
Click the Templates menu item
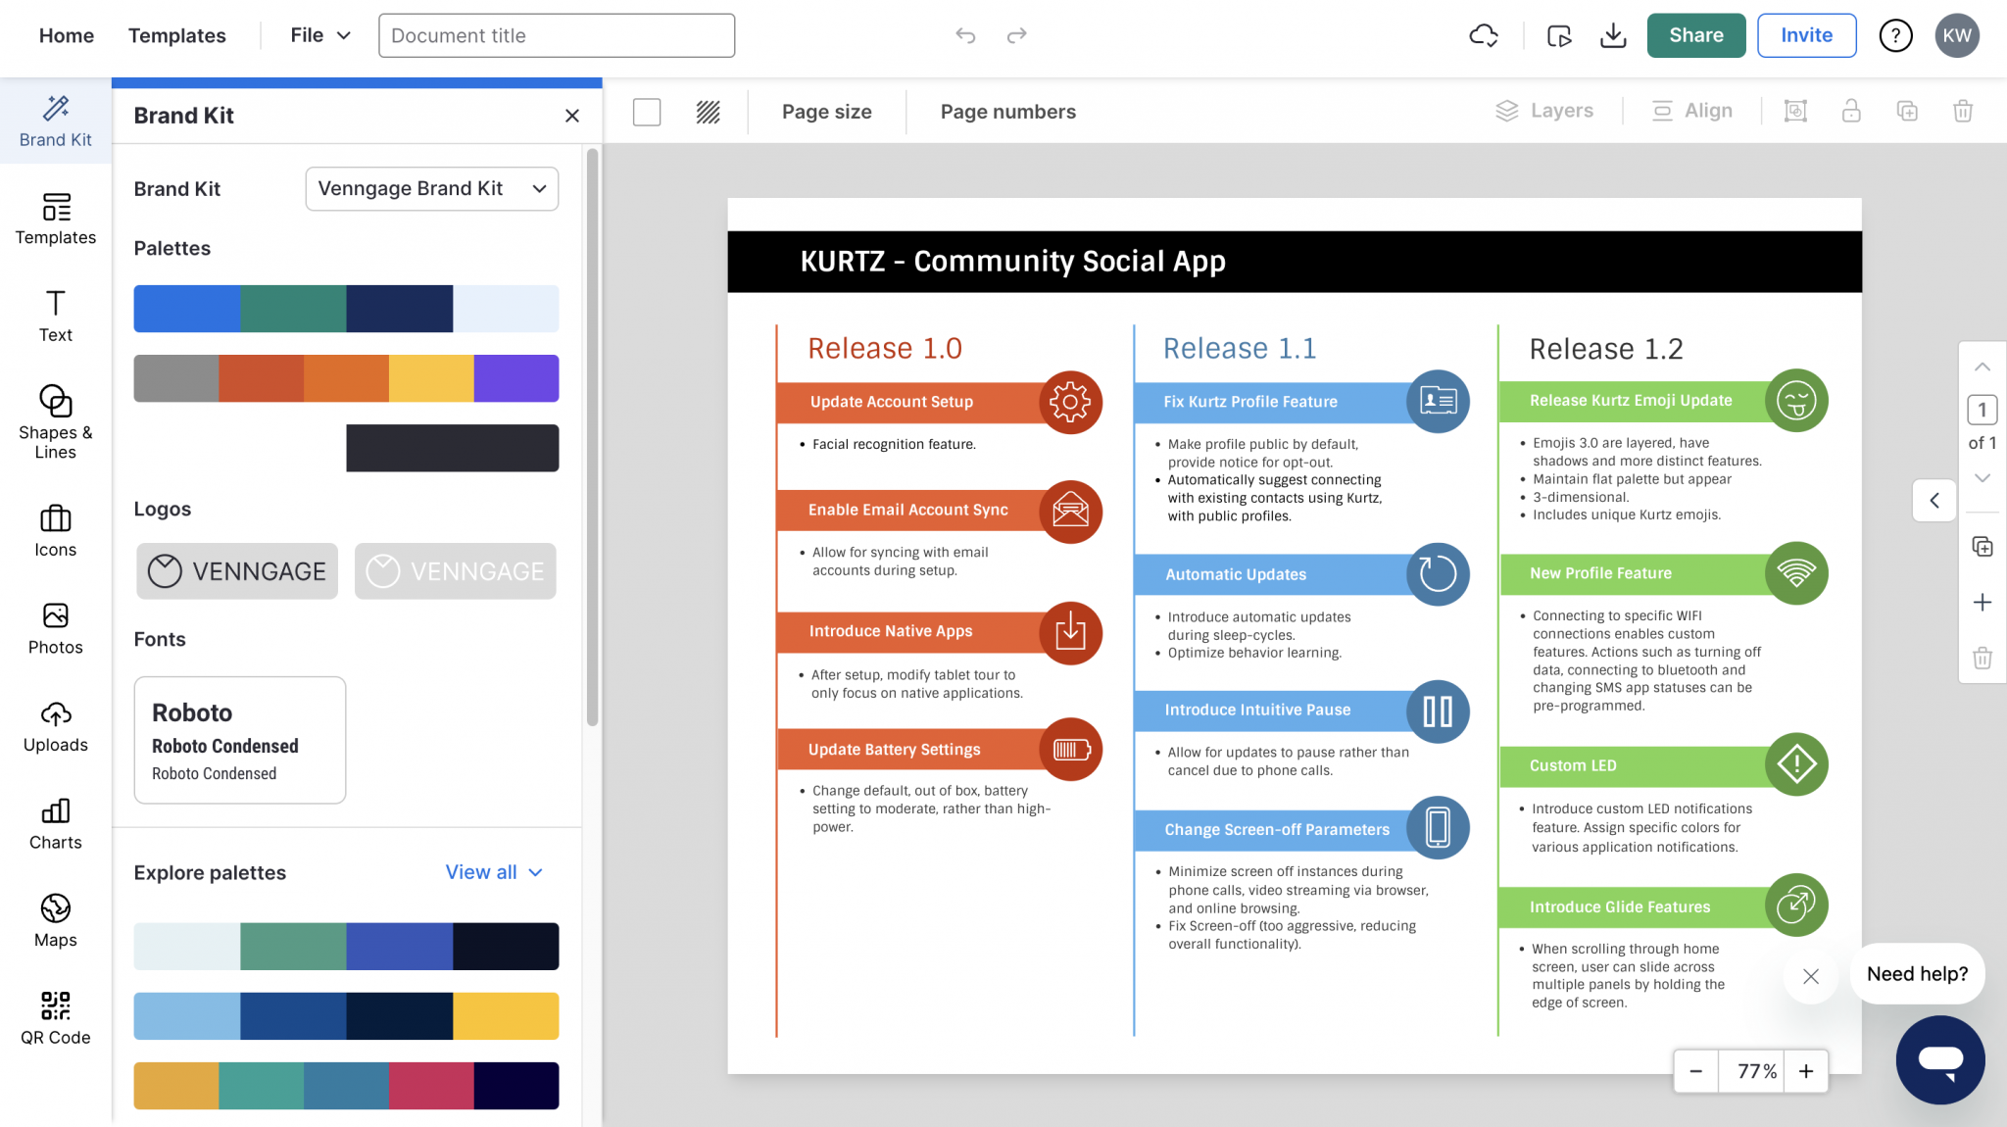pos(176,35)
